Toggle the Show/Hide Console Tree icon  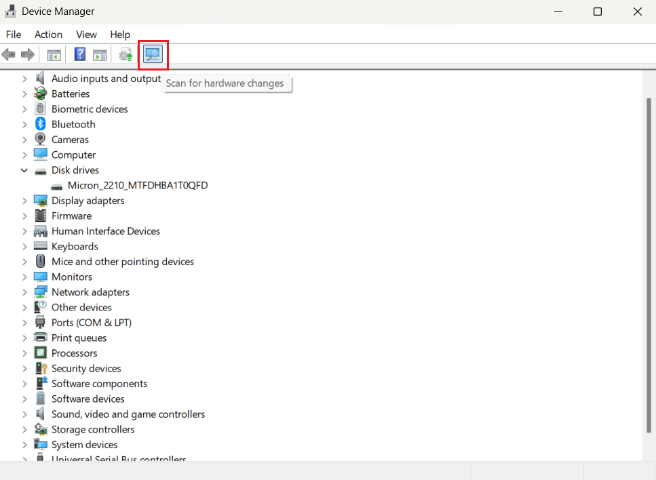54,55
